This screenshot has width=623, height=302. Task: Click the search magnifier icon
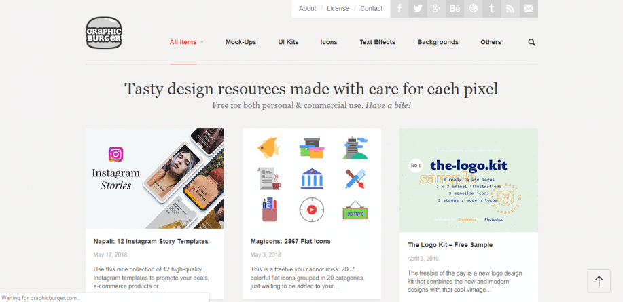(x=531, y=42)
